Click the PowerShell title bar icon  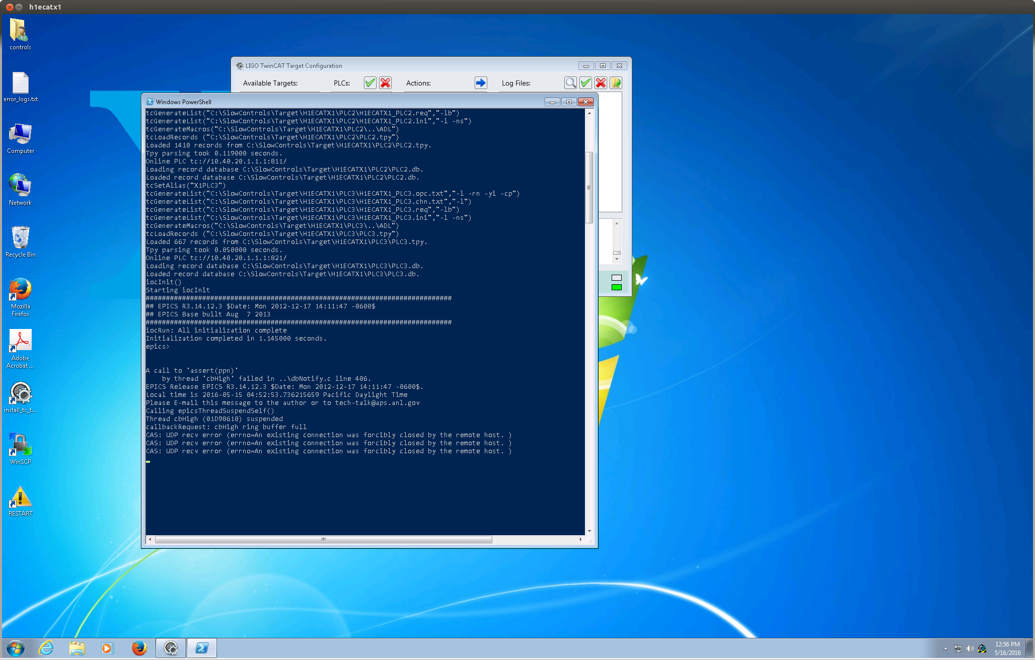coord(150,102)
